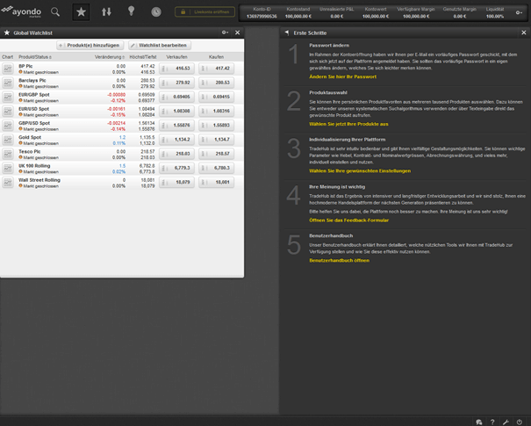531x426 pixels.
Task: Click Tesco Plc buy price 218.57
Action: coord(217,154)
